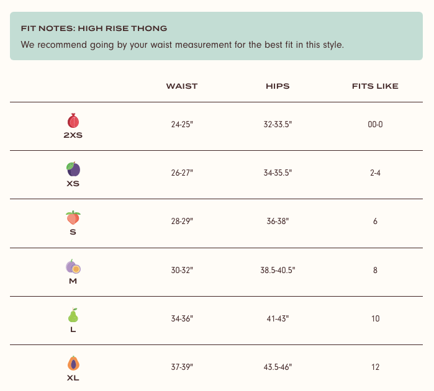Click the WAIST column header
Viewport: 434px width, 391px height.
(x=182, y=86)
